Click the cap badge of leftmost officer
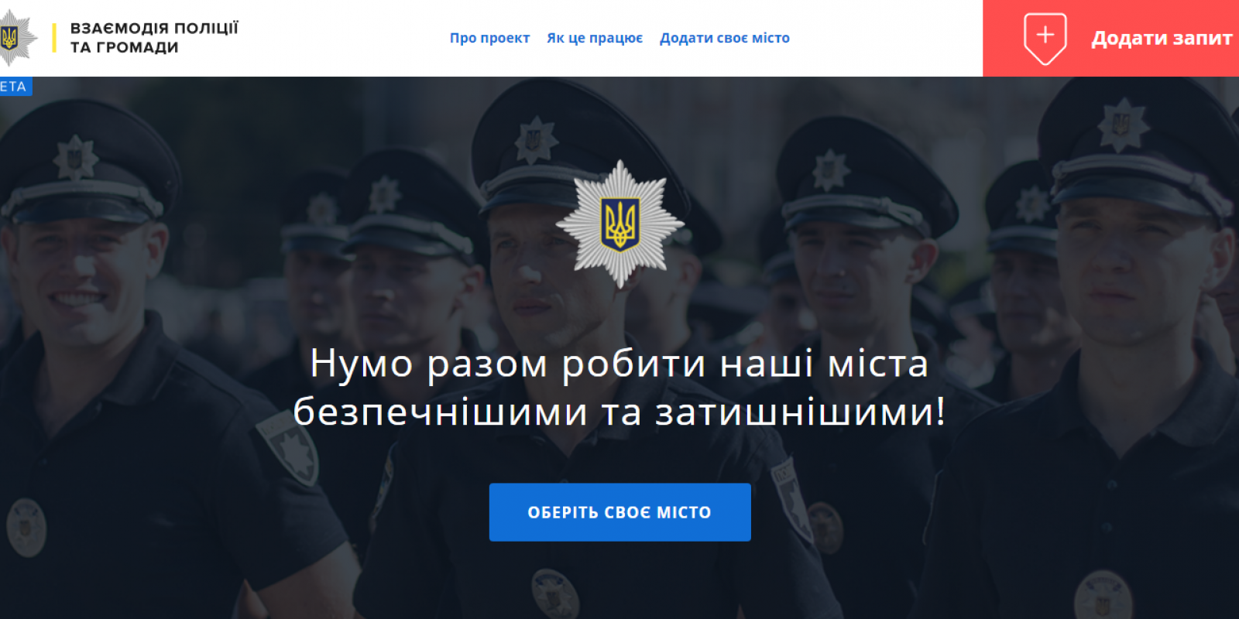Image resolution: width=1239 pixels, height=619 pixels. pyautogui.click(x=75, y=159)
